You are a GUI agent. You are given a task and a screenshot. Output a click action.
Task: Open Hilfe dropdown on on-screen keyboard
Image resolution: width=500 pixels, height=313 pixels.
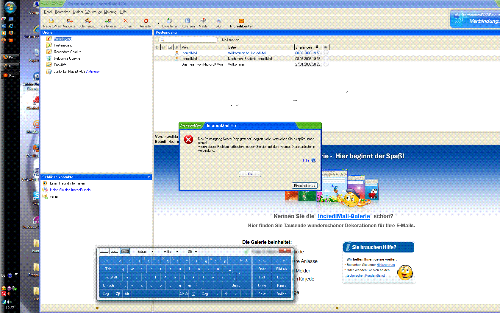(x=171, y=252)
